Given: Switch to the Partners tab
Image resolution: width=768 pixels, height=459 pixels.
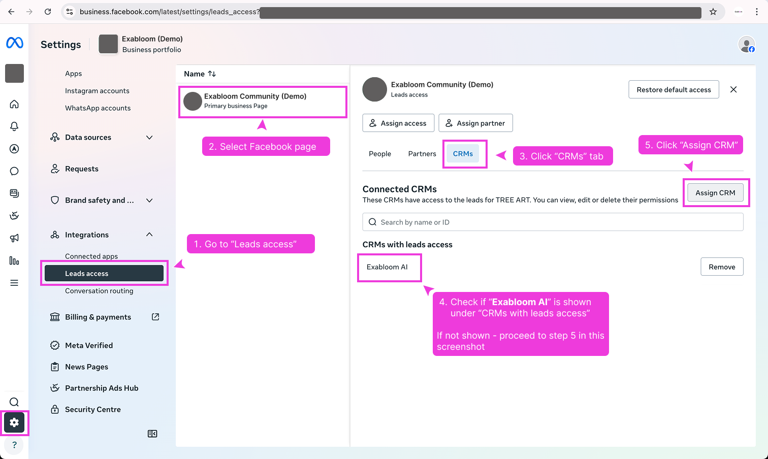Looking at the screenshot, I should (x=422, y=153).
